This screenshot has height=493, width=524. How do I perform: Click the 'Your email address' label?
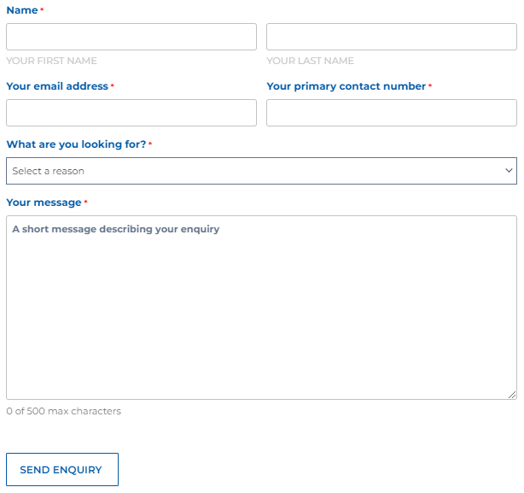[57, 86]
